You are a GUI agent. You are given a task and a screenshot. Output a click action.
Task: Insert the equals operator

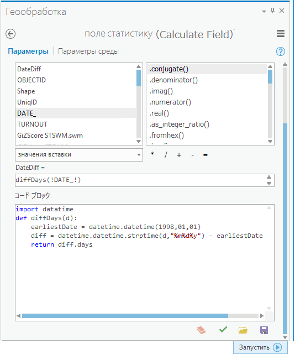point(206,155)
